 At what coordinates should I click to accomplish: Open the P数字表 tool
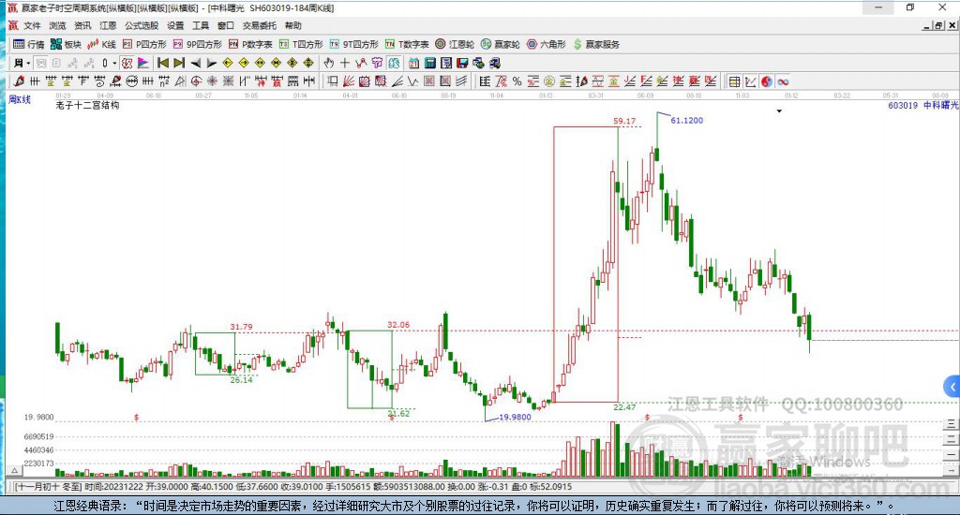(250, 44)
